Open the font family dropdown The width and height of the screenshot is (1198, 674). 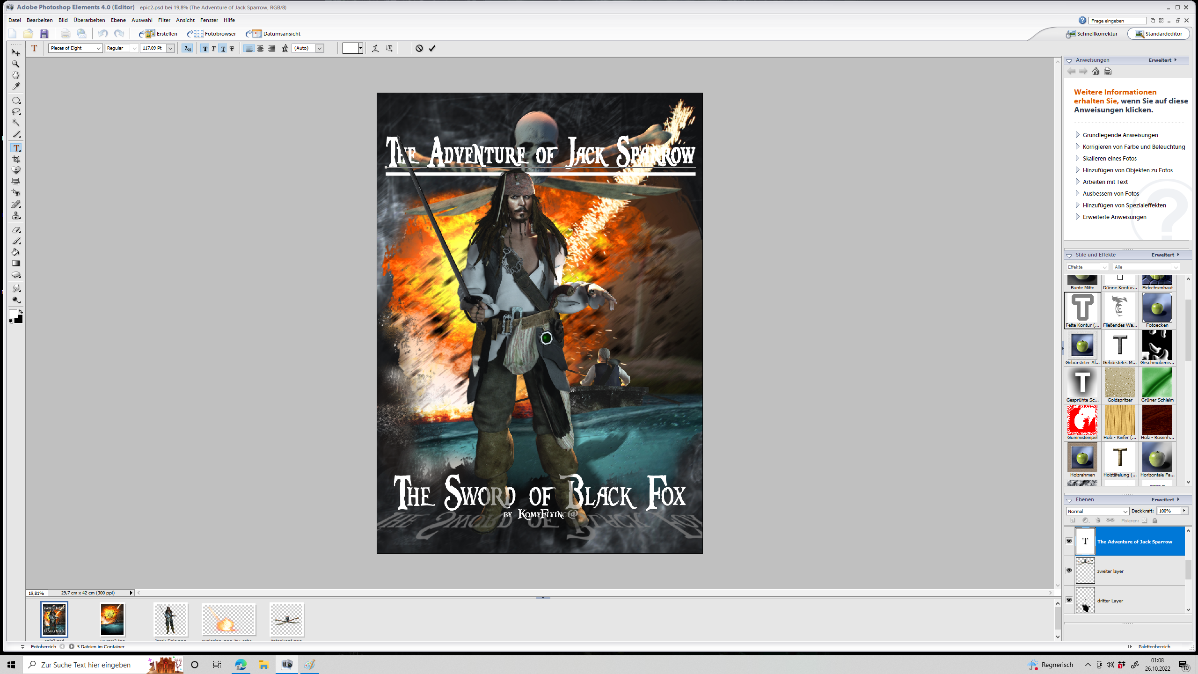pyautogui.click(x=98, y=48)
